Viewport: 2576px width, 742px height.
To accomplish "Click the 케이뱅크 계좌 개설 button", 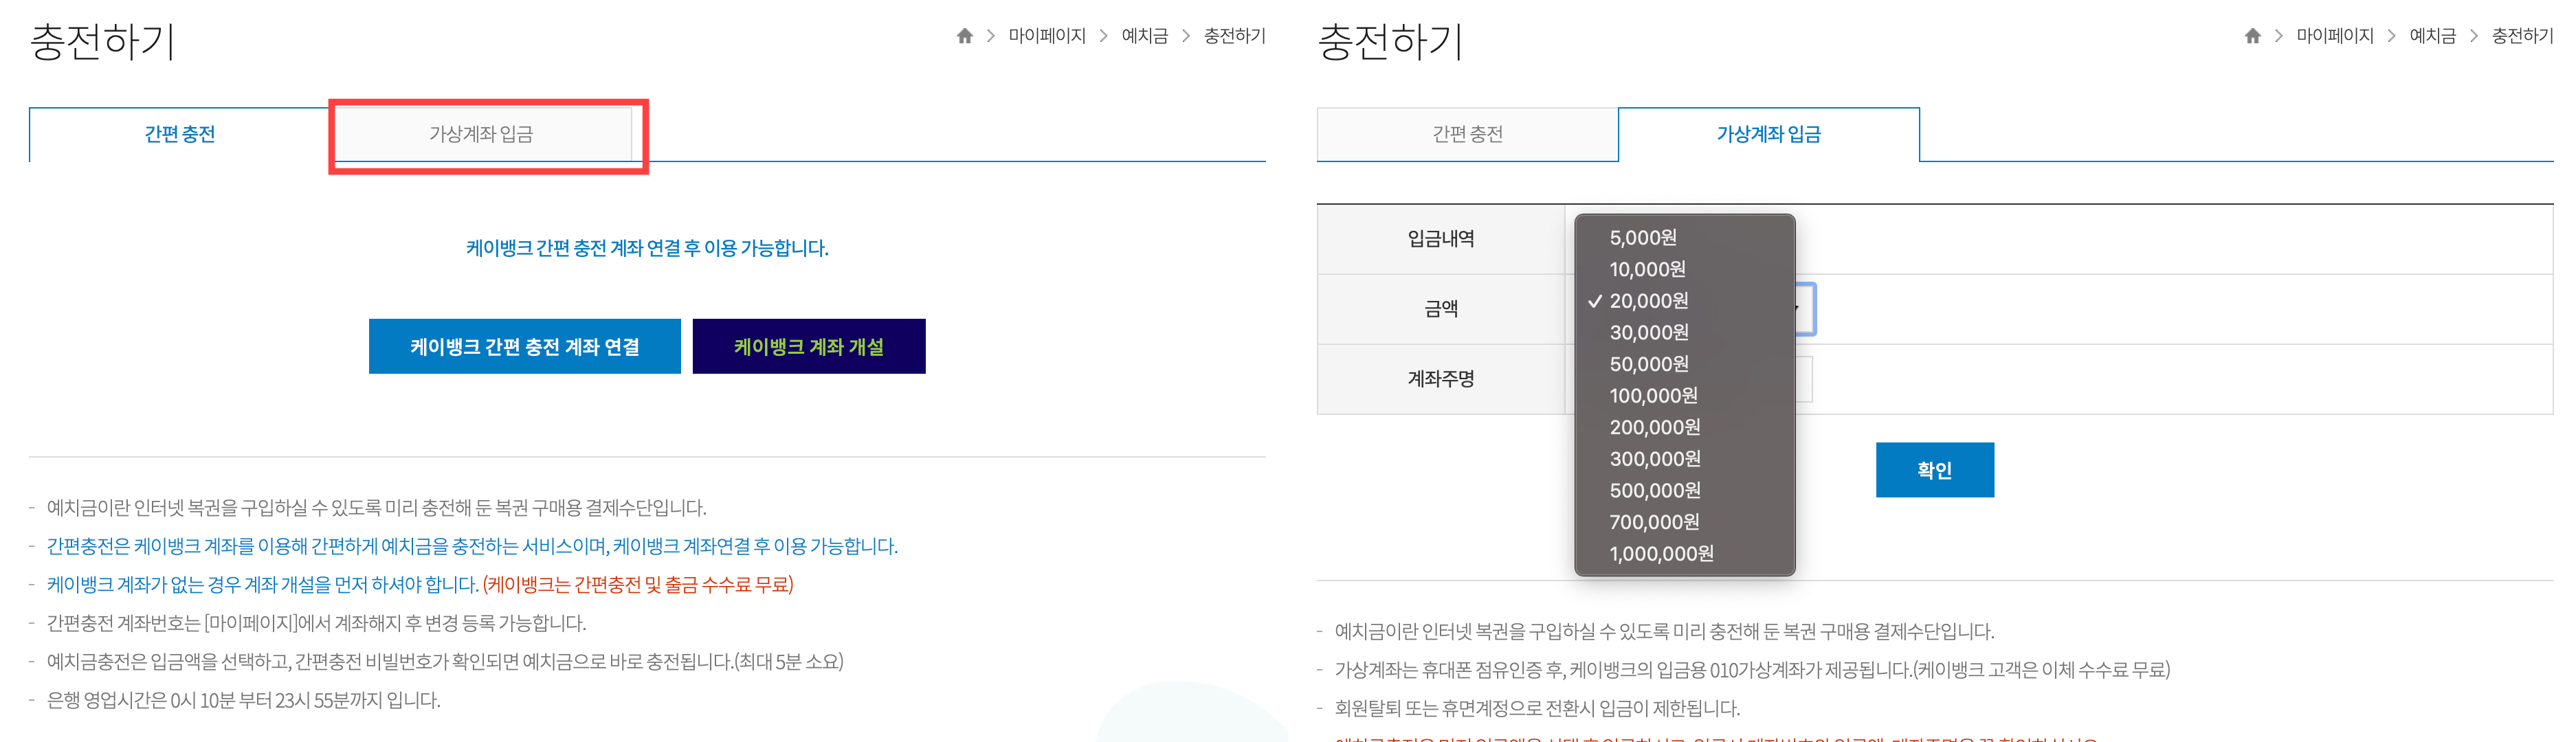I will (808, 346).
